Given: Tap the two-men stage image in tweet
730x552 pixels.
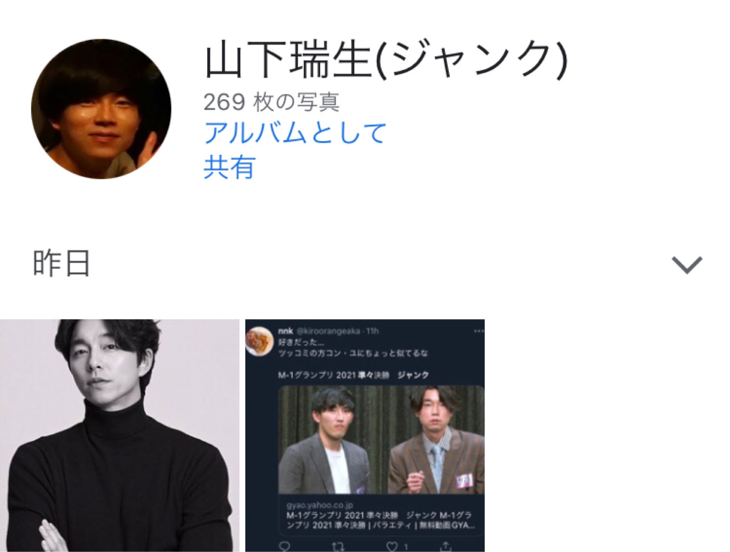Looking at the screenshot, I should click(x=381, y=440).
